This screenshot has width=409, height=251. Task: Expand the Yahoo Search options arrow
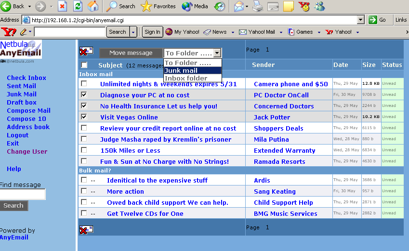tap(133, 32)
